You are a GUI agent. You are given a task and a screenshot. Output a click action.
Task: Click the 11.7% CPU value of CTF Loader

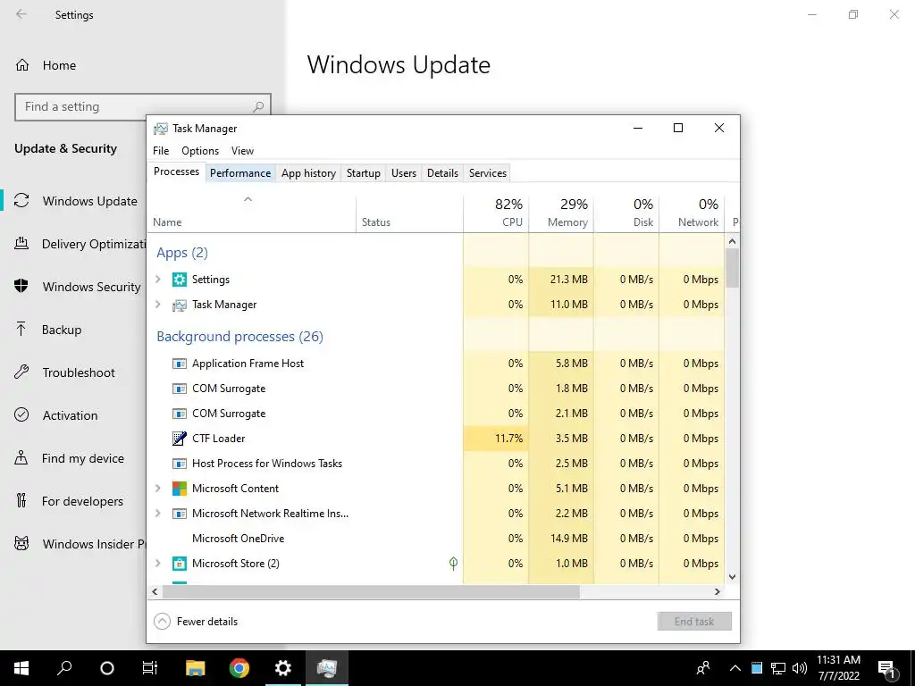pyautogui.click(x=508, y=438)
